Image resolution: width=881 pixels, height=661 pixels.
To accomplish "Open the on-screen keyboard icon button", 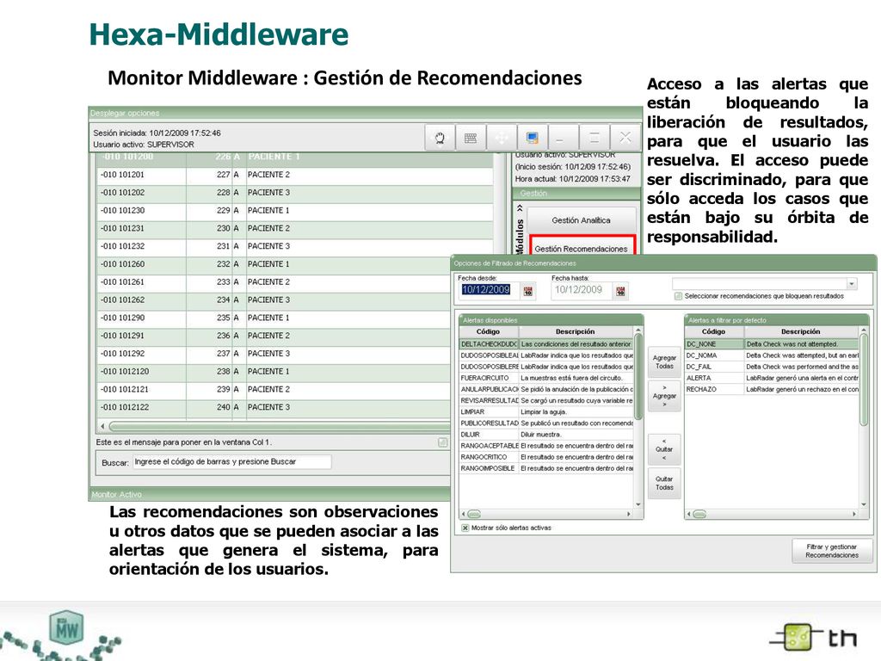I will (471, 138).
